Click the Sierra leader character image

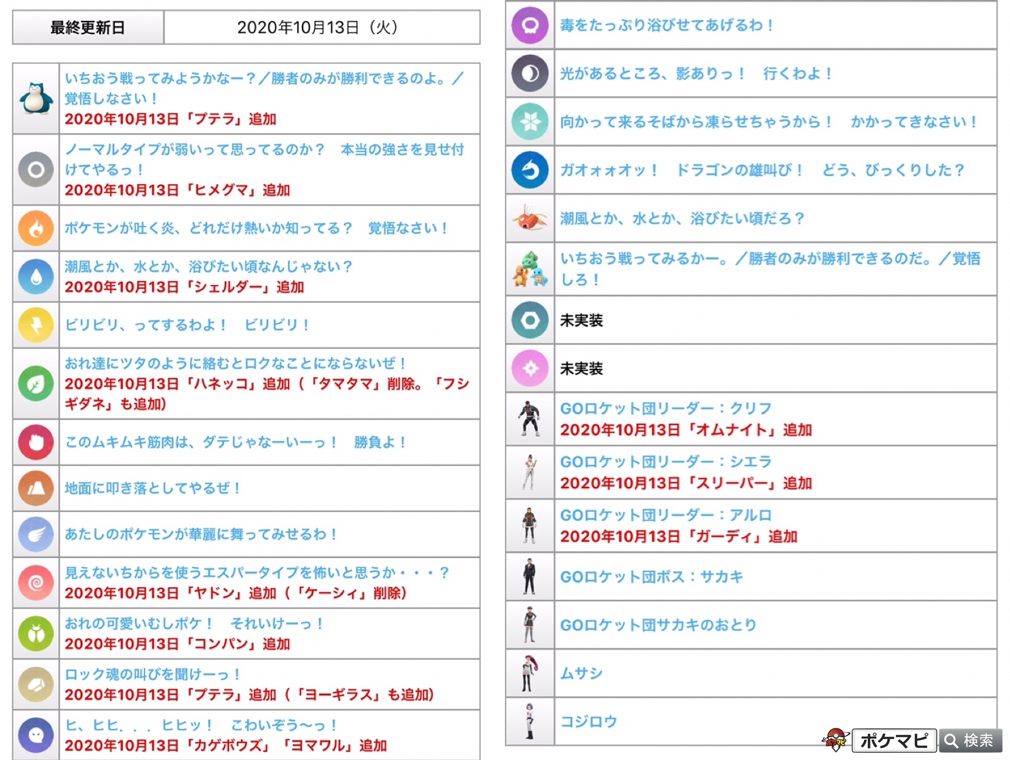(x=530, y=472)
